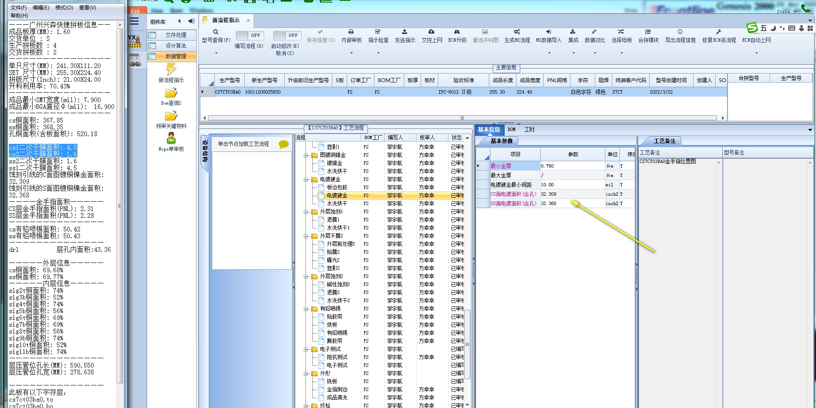Click the MI数据导入 import icon
The image size is (816, 408).
[549, 32]
